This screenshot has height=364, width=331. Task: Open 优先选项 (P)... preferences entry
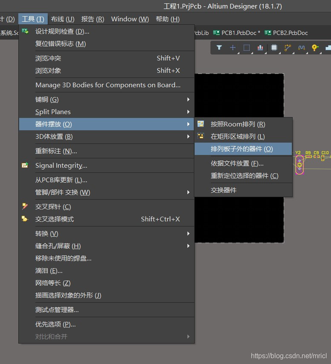[106, 324]
